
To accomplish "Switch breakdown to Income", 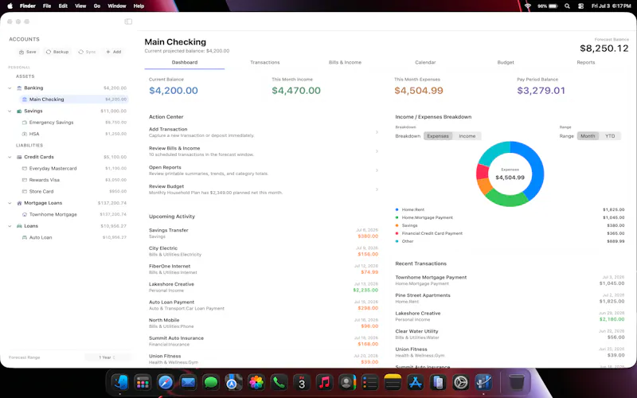I will [467, 136].
